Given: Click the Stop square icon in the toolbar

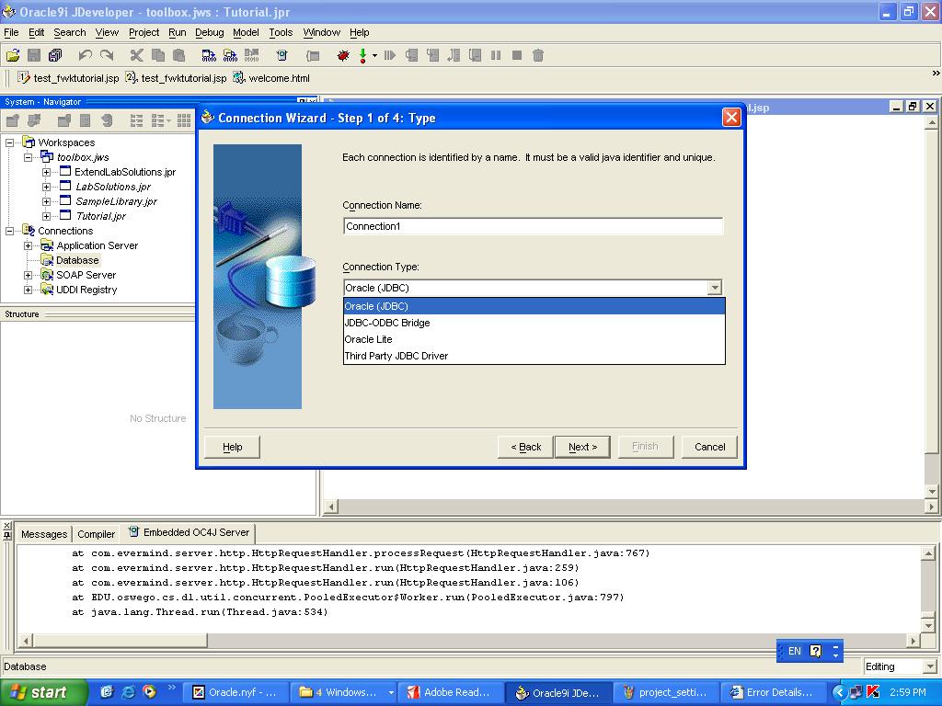Looking at the screenshot, I should pos(517,56).
